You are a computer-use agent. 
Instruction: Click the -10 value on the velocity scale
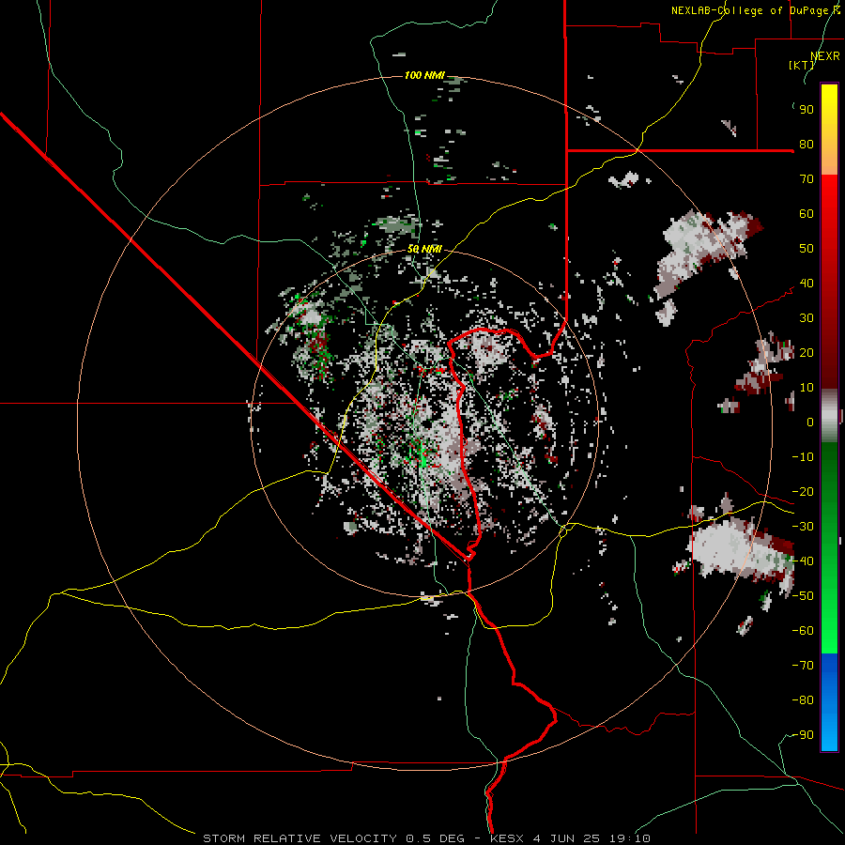pos(803,457)
